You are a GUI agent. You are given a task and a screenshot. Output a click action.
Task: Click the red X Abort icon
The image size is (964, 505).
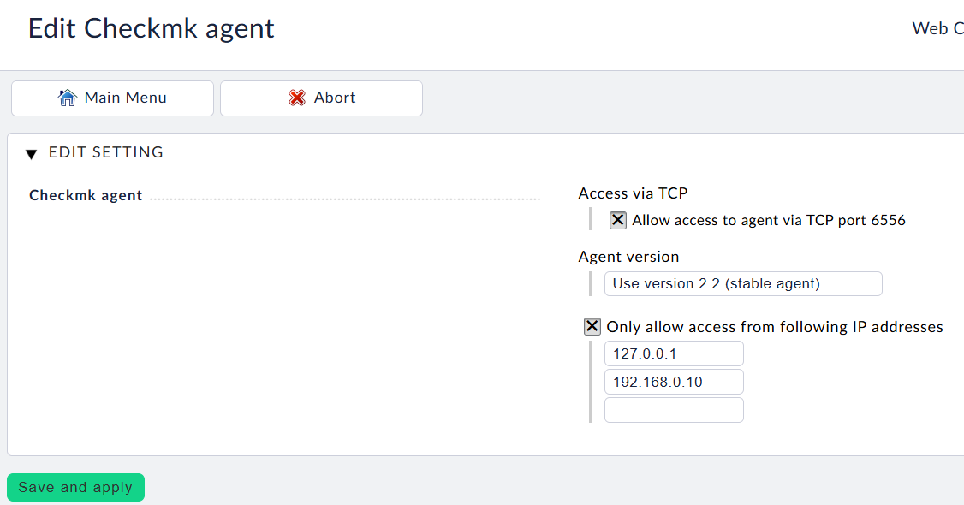[297, 98]
